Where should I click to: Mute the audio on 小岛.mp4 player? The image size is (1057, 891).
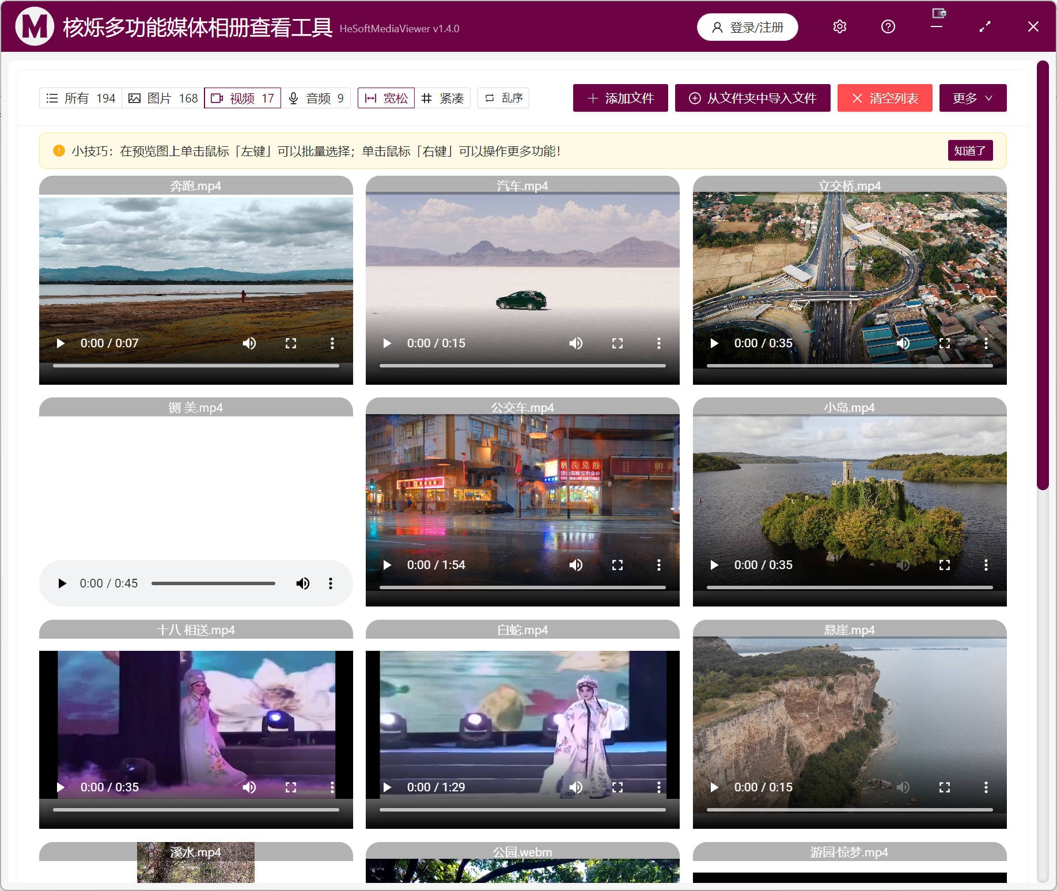pyautogui.click(x=903, y=565)
